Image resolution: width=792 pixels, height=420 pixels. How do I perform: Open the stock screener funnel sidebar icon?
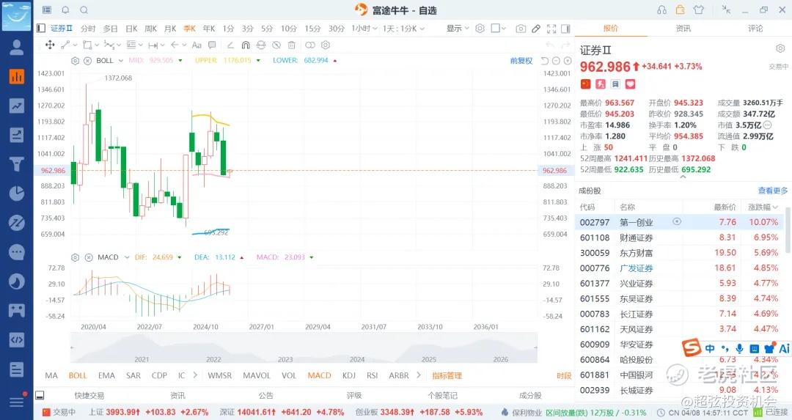pyautogui.click(x=17, y=164)
